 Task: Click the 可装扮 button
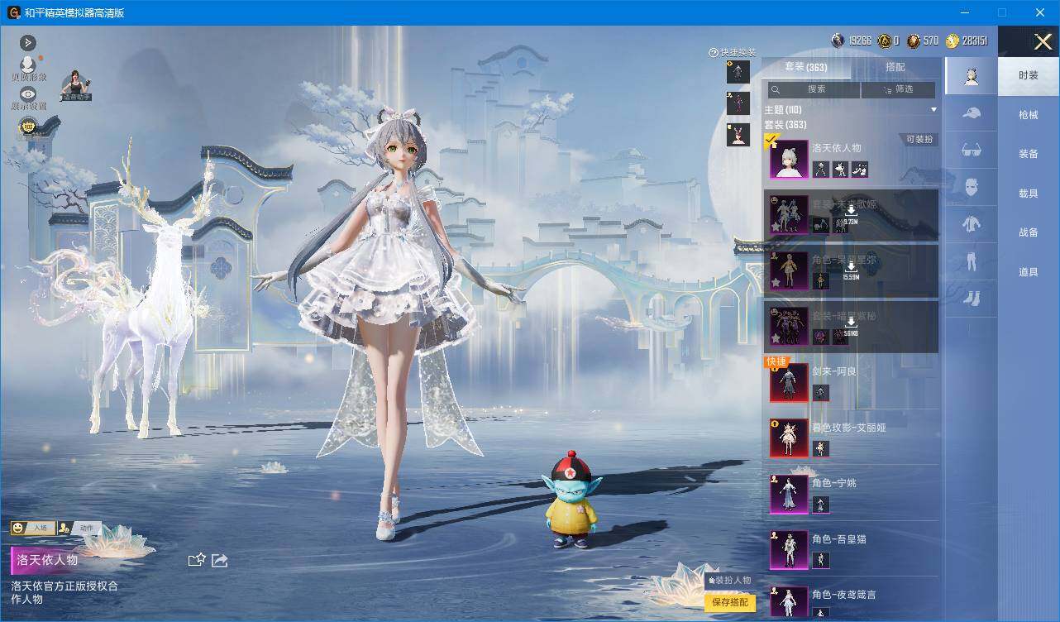point(919,140)
